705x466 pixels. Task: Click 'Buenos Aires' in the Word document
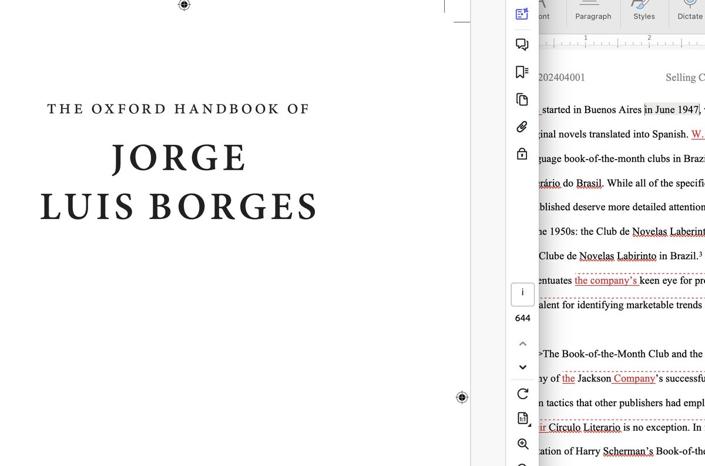[x=613, y=110]
